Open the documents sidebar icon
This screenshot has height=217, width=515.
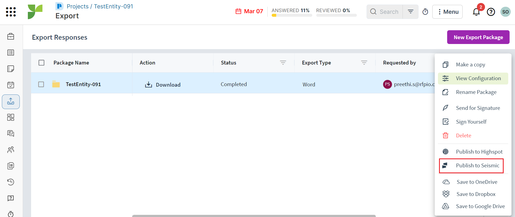coord(11,166)
